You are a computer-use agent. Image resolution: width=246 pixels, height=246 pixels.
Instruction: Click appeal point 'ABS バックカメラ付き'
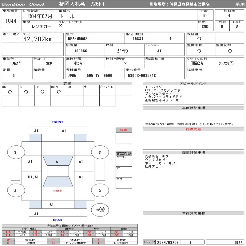pos(163,90)
